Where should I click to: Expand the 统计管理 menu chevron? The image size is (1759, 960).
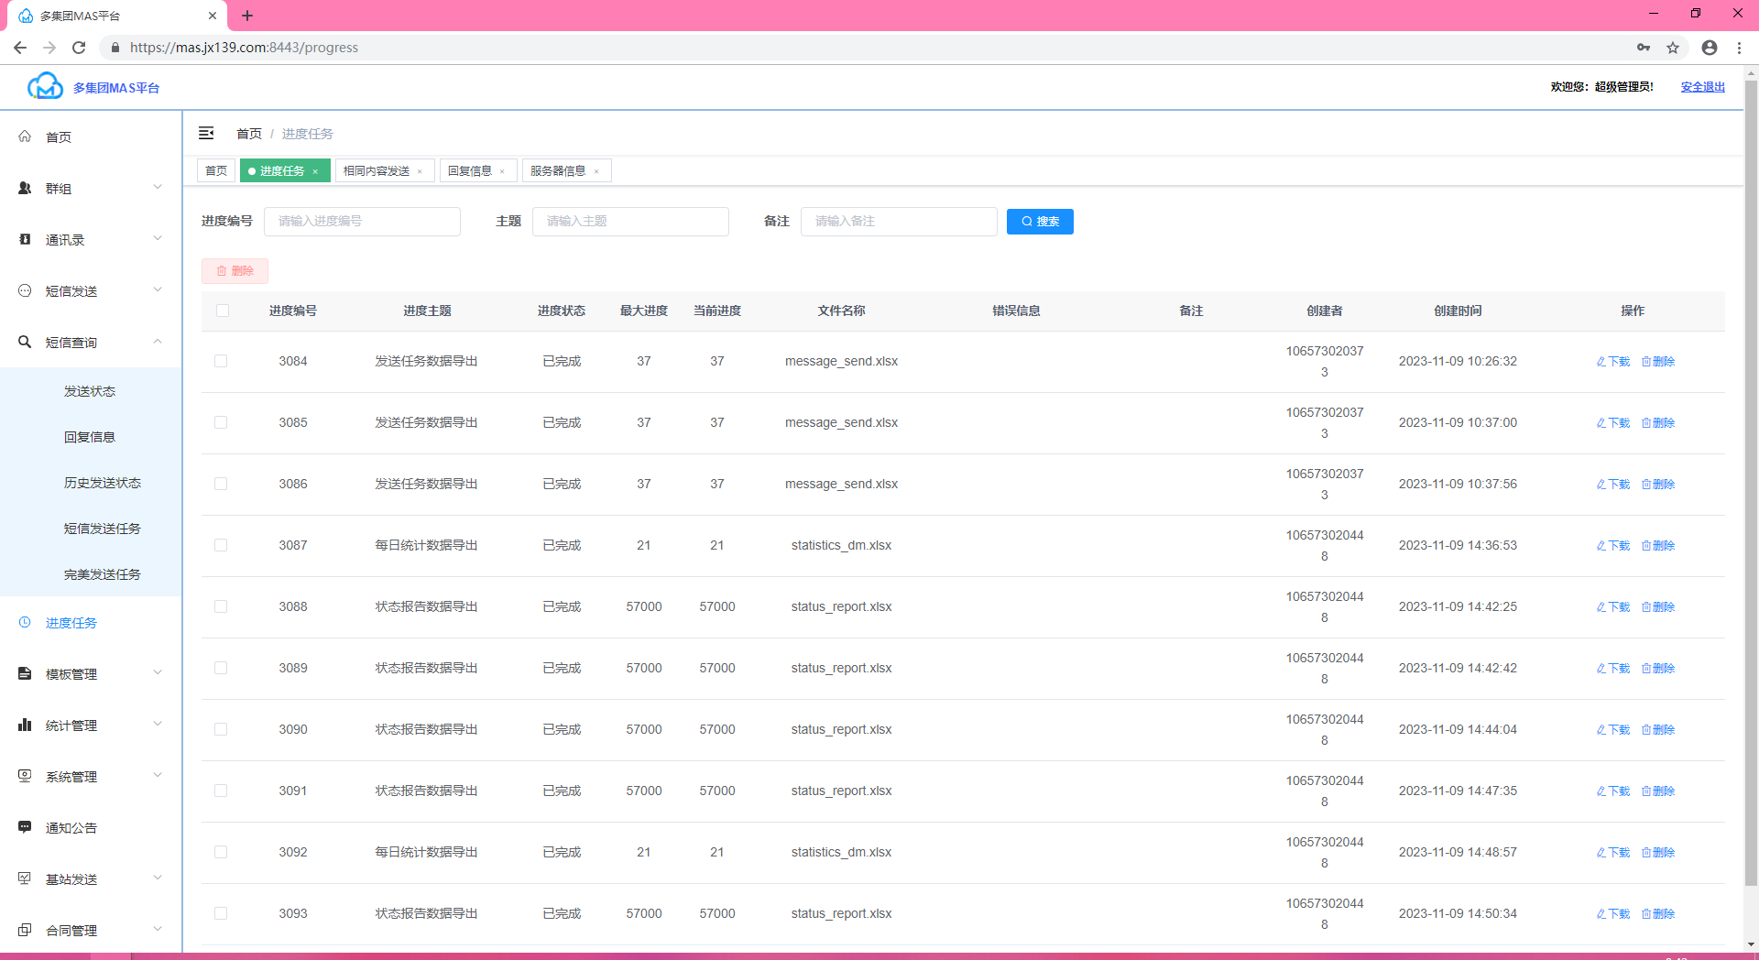[x=158, y=724]
